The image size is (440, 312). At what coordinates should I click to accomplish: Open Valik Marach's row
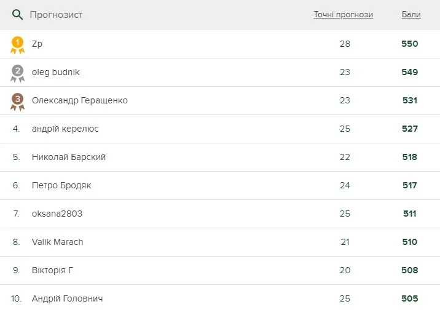pos(57,242)
